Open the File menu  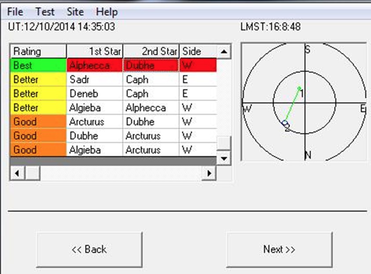coord(15,11)
